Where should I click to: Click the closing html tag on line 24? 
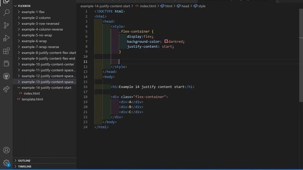click(x=101, y=127)
